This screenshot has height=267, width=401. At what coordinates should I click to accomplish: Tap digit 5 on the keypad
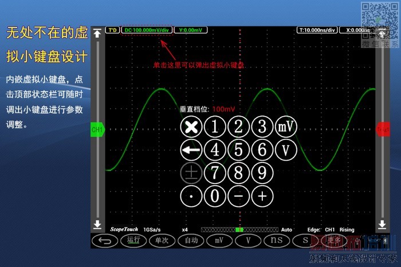pos(239,150)
